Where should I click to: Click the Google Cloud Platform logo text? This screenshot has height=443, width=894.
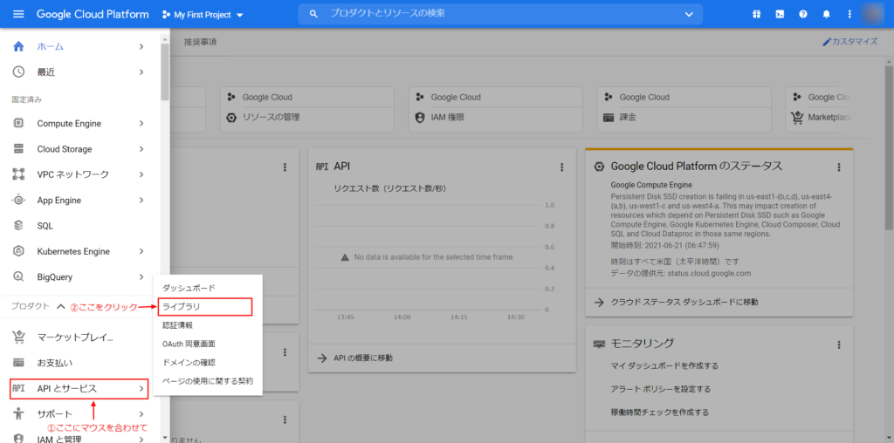[93, 14]
